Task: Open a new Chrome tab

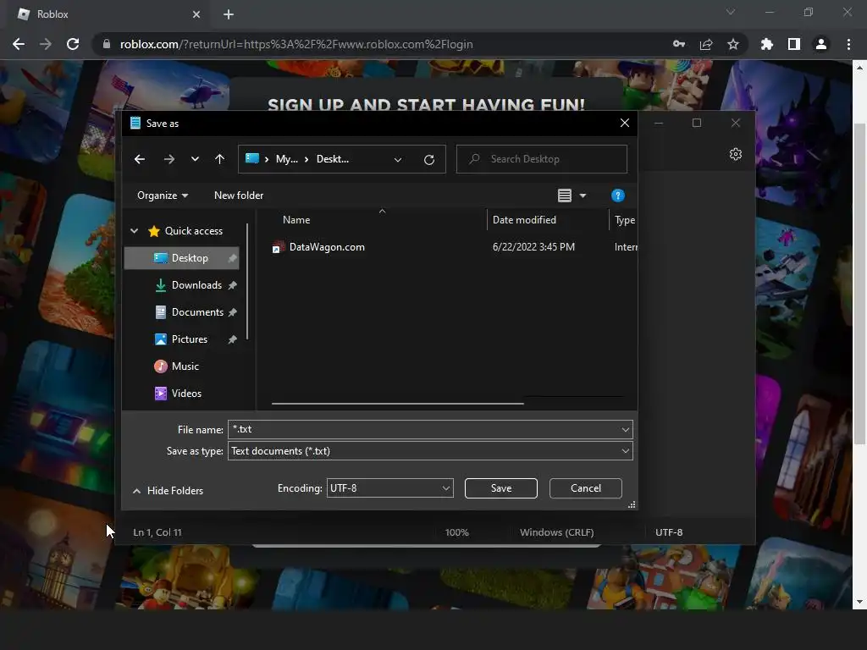Action: [x=229, y=14]
